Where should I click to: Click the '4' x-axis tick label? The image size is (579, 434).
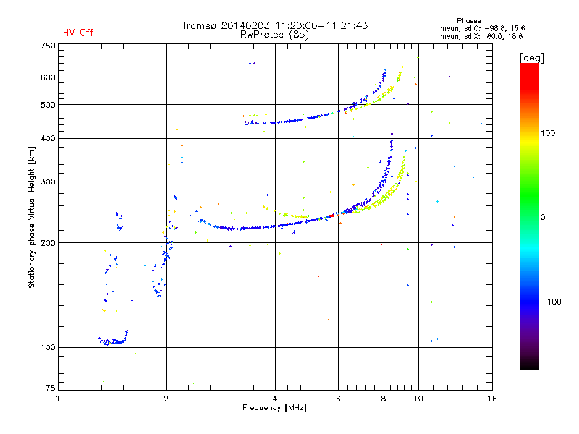pos(275,399)
